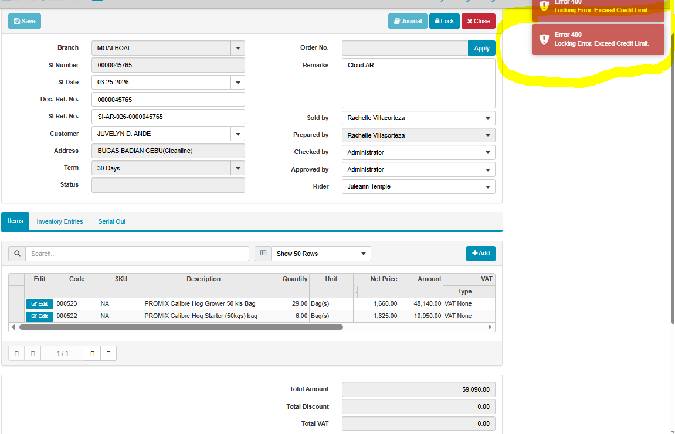The image size is (675, 434).
Task: Click the Save button with disk icon
Action: pos(25,21)
